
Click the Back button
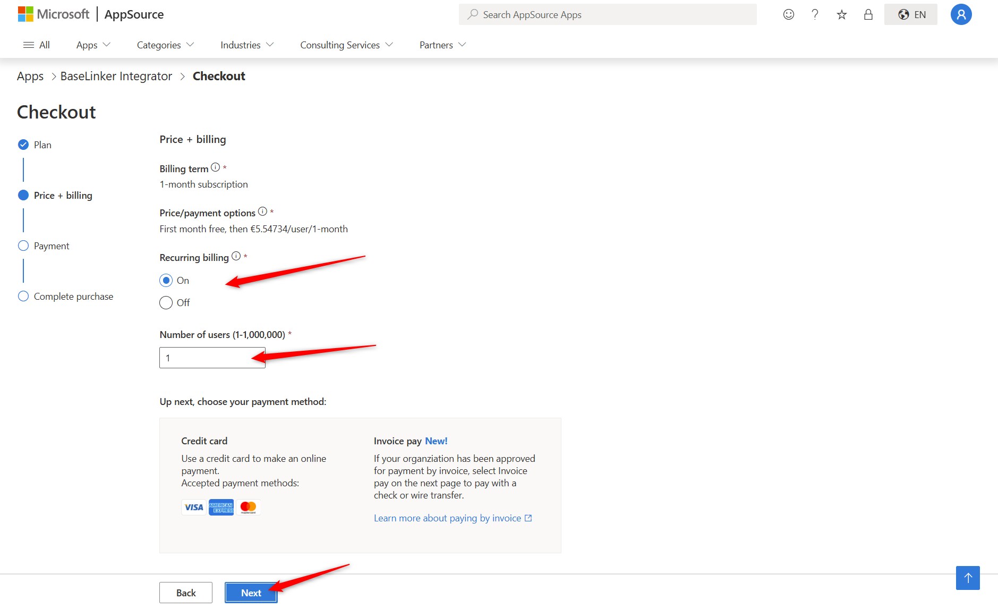[x=186, y=593]
